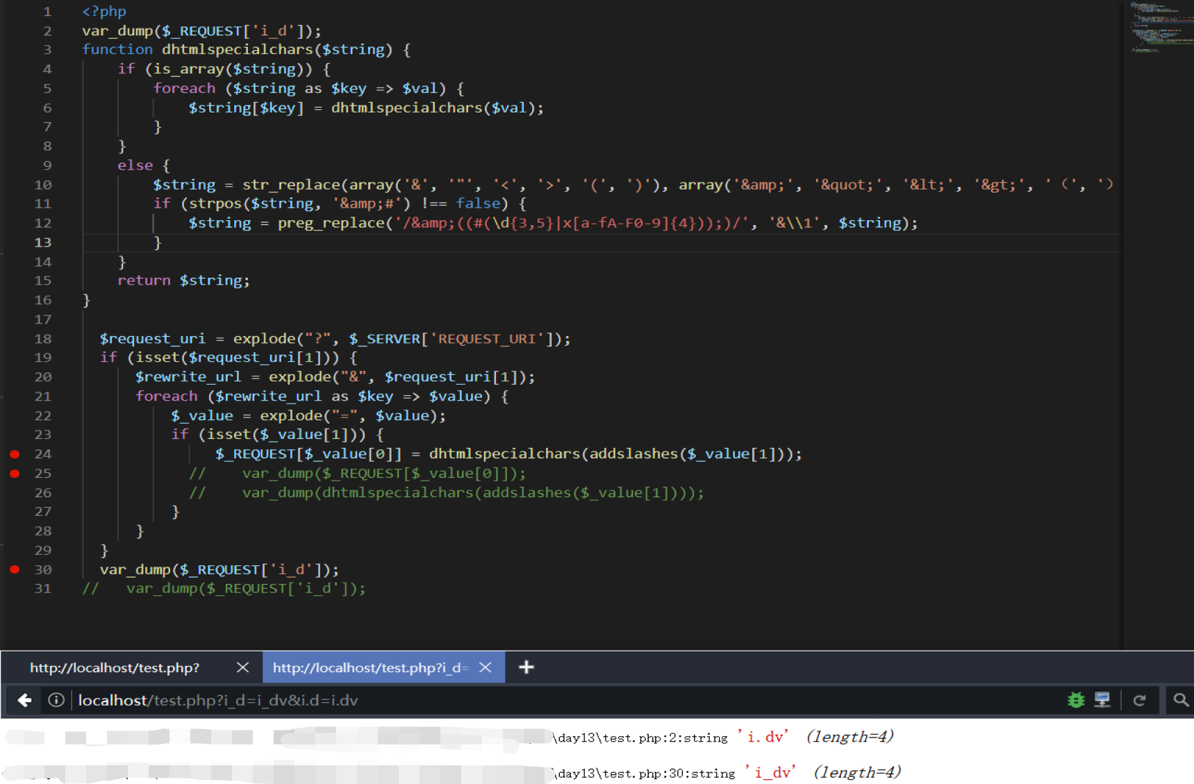Click the line 2 var_dump($_REQUEST['i_d']) statement
The height and width of the screenshot is (784, 1194).
tap(201, 31)
